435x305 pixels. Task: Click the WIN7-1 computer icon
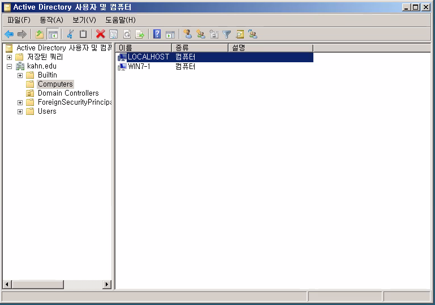122,67
